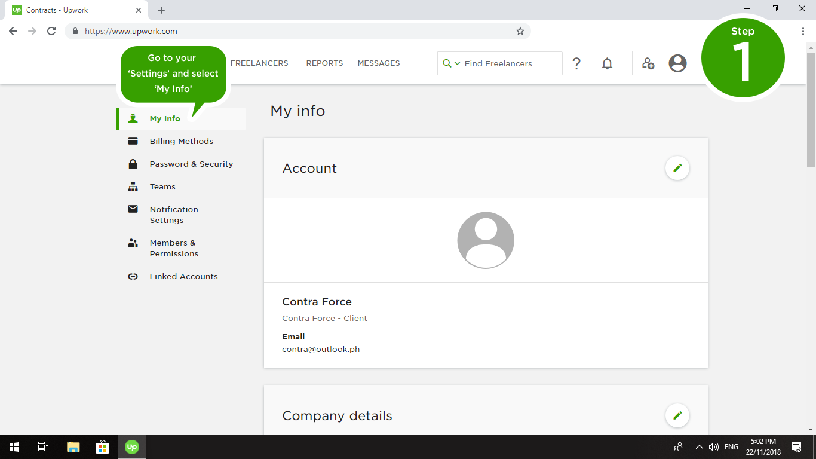Open the Windows Start menu
The width and height of the screenshot is (816, 459).
[x=14, y=447]
